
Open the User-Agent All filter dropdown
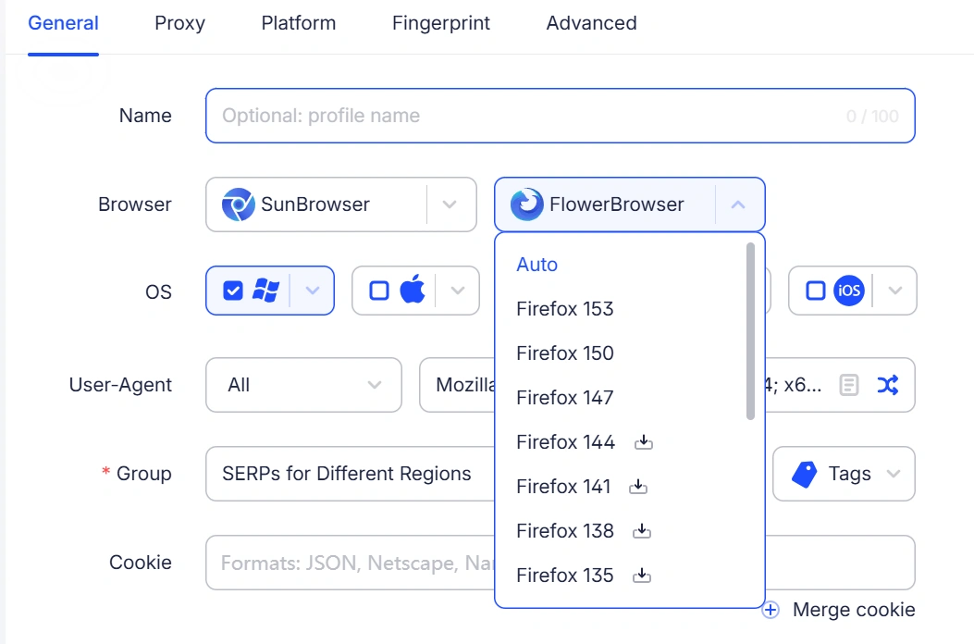tap(303, 385)
